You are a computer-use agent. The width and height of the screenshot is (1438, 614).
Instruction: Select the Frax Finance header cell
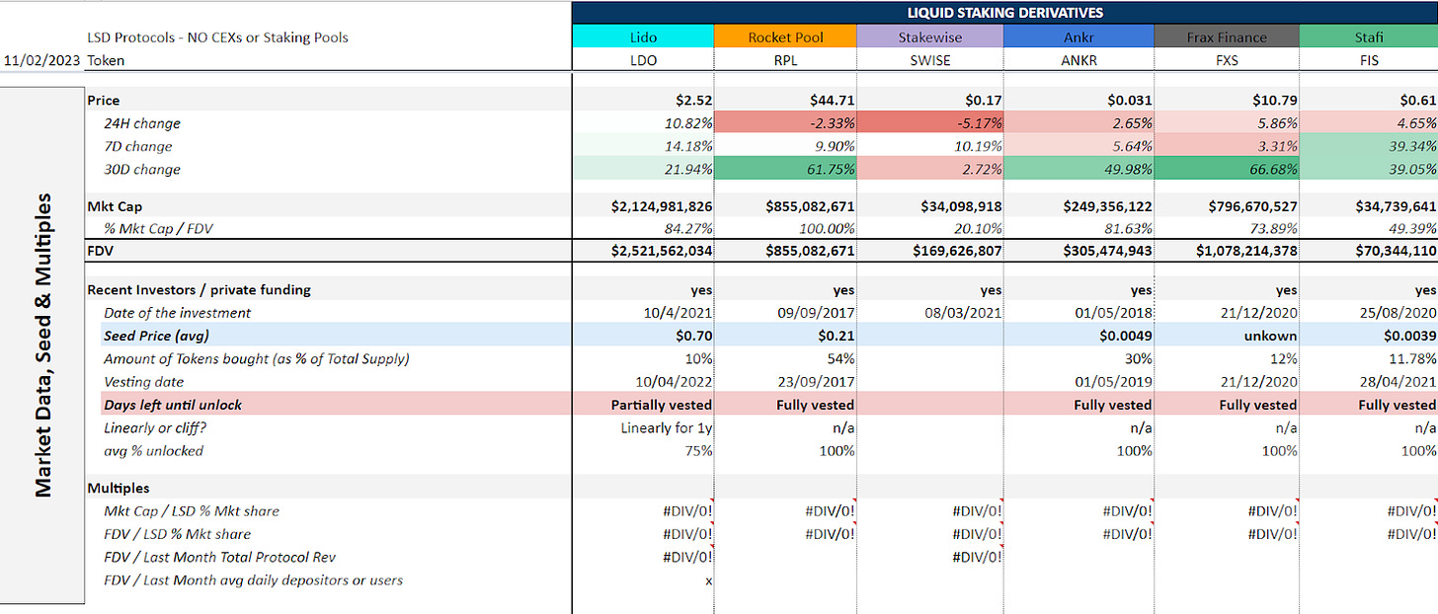(1227, 38)
